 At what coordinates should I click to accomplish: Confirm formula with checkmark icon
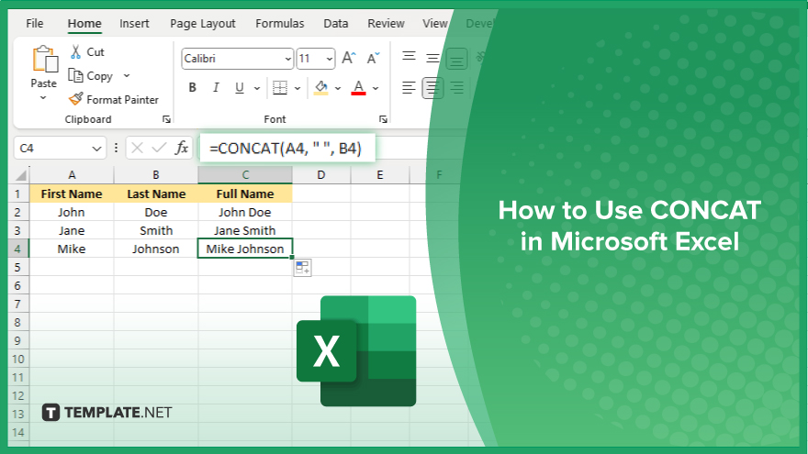(x=159, y=149)
